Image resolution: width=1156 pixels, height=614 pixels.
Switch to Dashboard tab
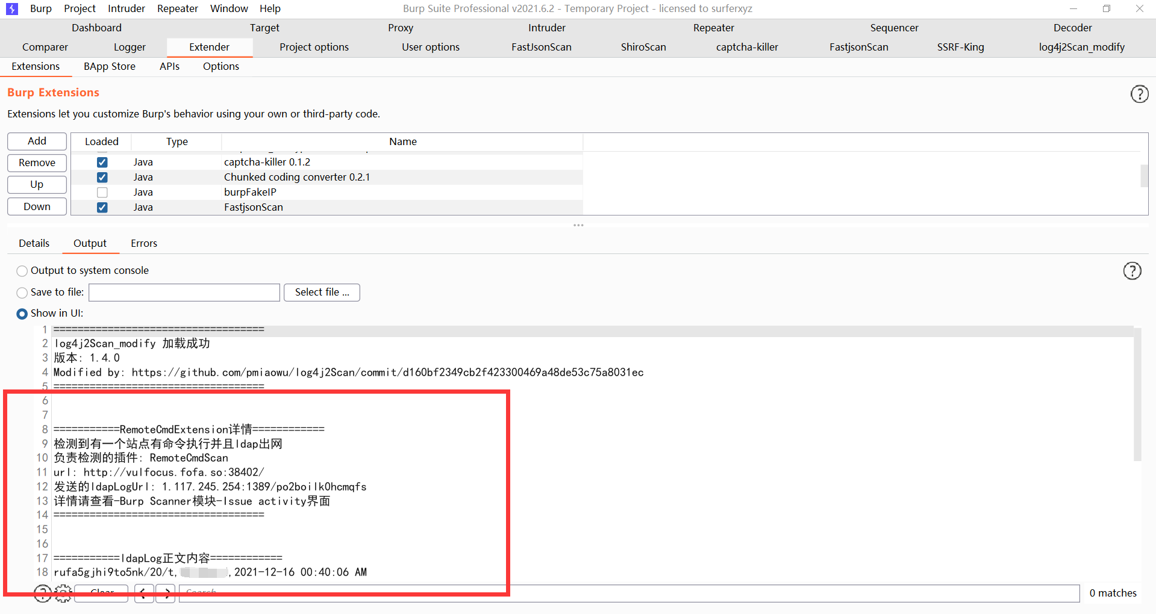pyautogui.click(x=96, y=28)
